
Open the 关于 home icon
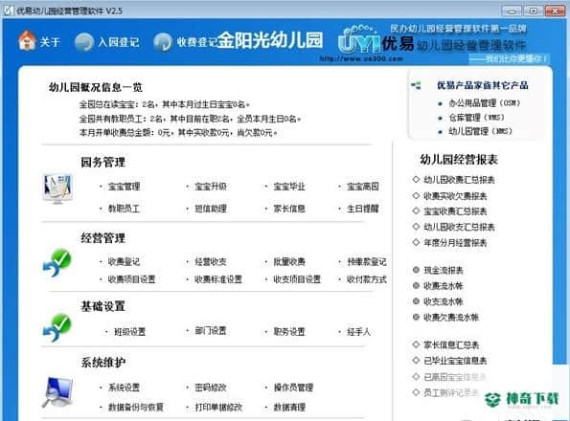click(x=27, y=40)
